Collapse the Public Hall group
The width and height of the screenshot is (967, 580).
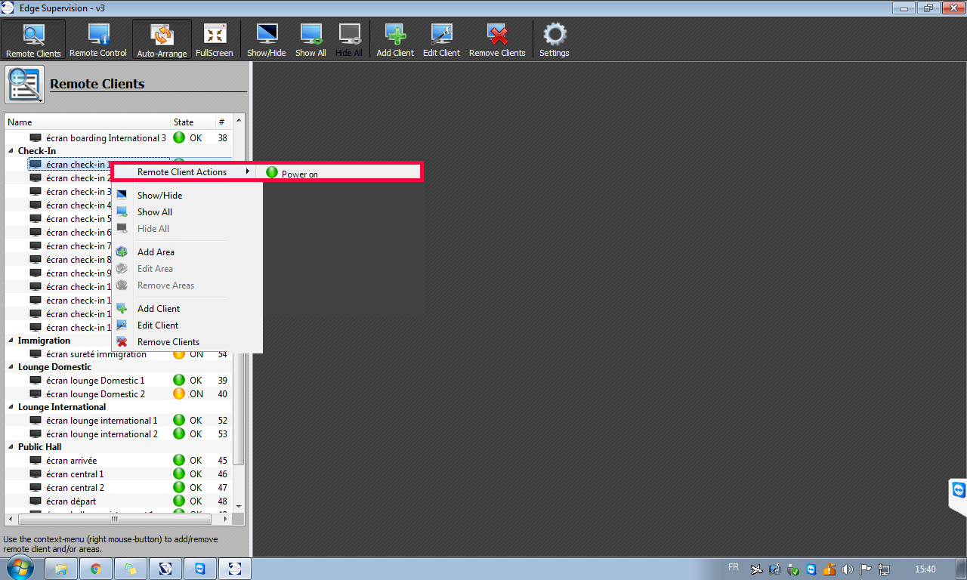point(11,447)
